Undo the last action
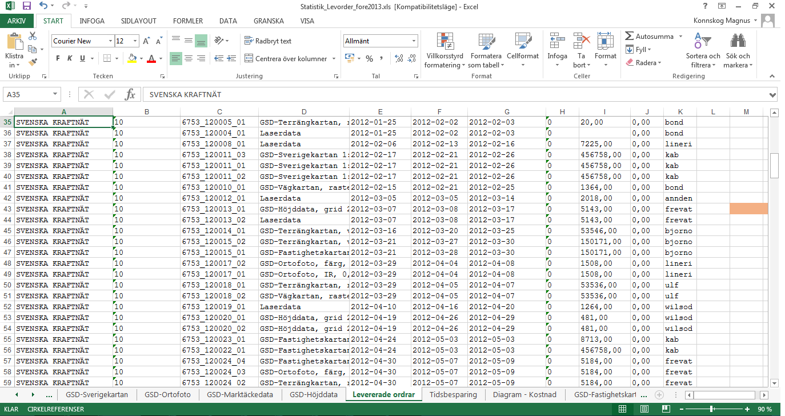Screen dimensions: 785x416 44,6
